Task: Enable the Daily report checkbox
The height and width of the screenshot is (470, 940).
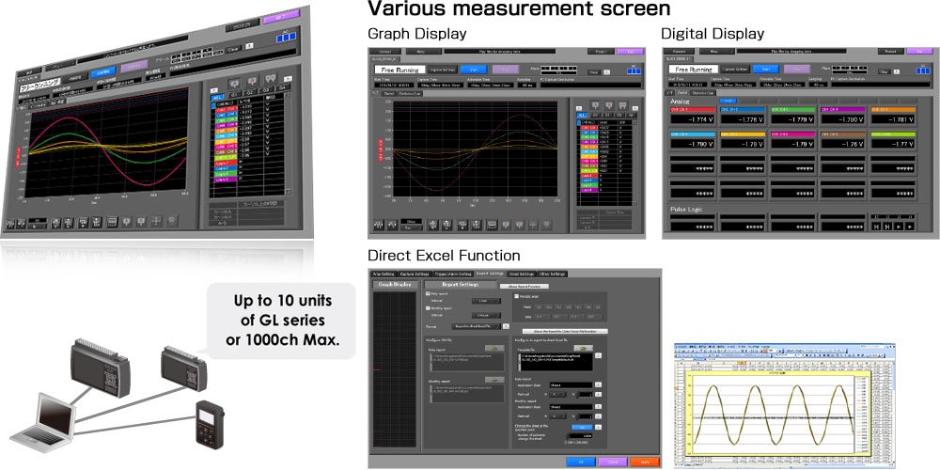Action: click(428, 293)
